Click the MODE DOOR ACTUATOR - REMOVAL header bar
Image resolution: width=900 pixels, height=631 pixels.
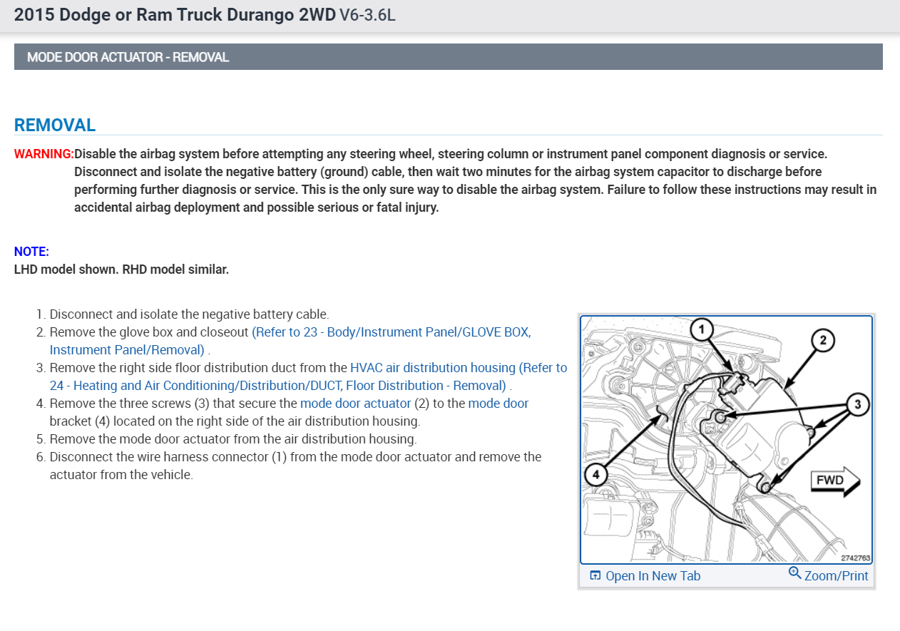tap(448, 57)
